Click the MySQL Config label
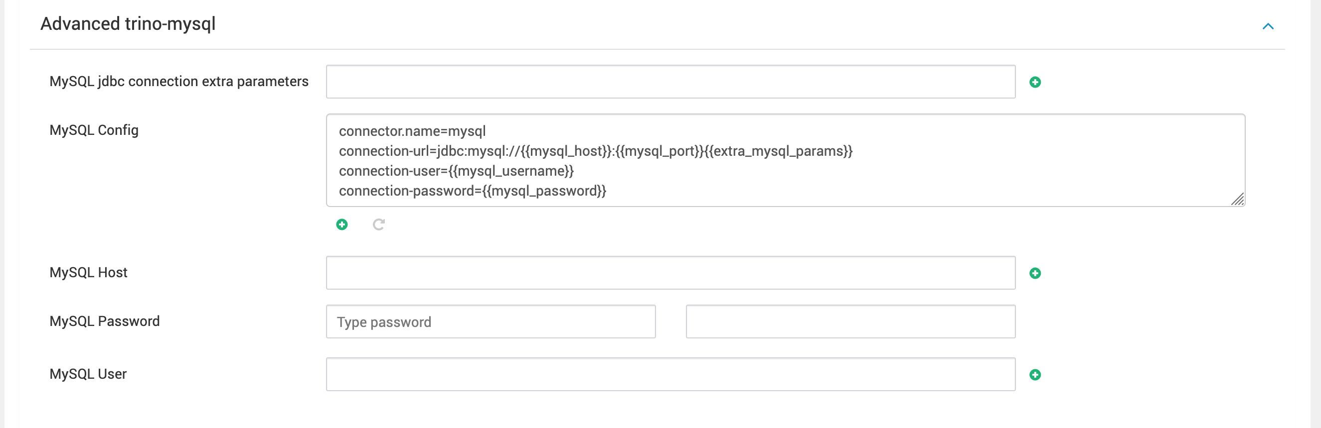Image resolution: width=1321 pixels, height=428 pixels. 94,130
